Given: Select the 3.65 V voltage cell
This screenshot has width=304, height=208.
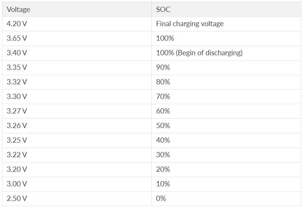Looking at the screenshot, I should [x=17, y=38].
